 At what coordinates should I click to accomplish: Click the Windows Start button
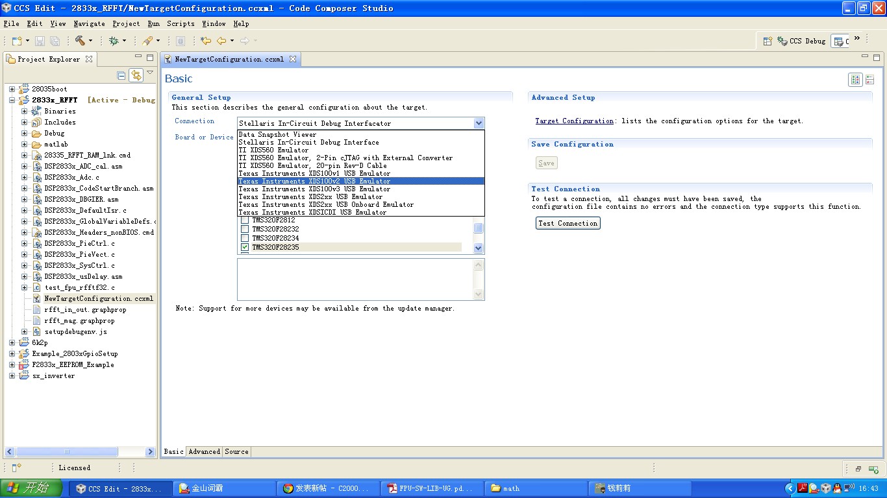(31, 488)
